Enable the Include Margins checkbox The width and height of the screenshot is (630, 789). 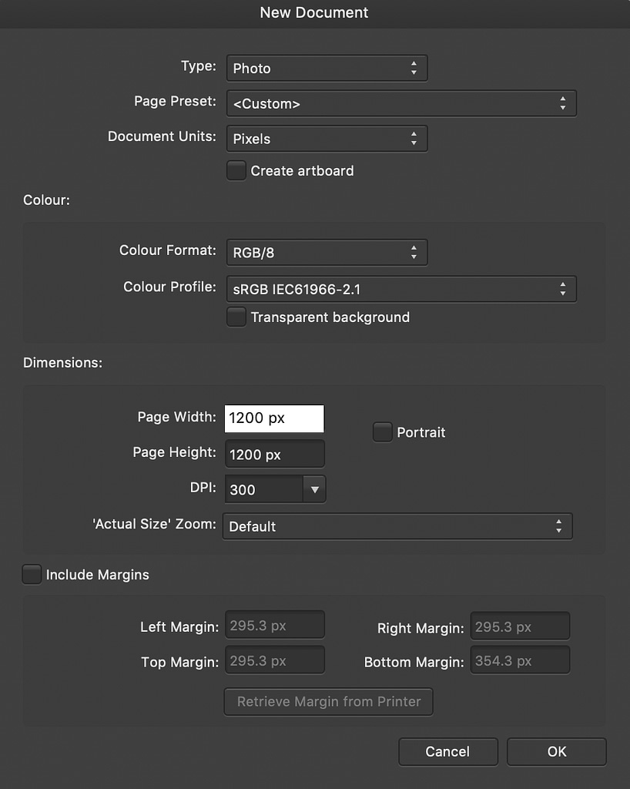tap(32, 574)
